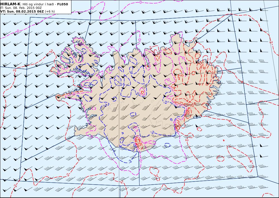
Task: Select the FL050 flight level label
Action: coord(62,4)
